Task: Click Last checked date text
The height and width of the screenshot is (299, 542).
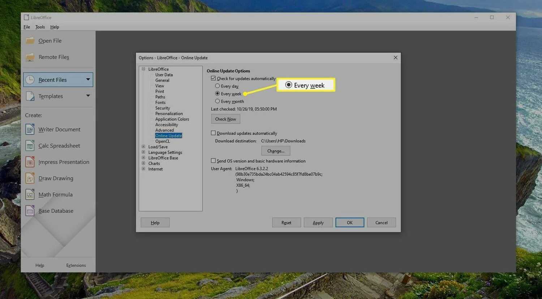Action: coord(244,109)
